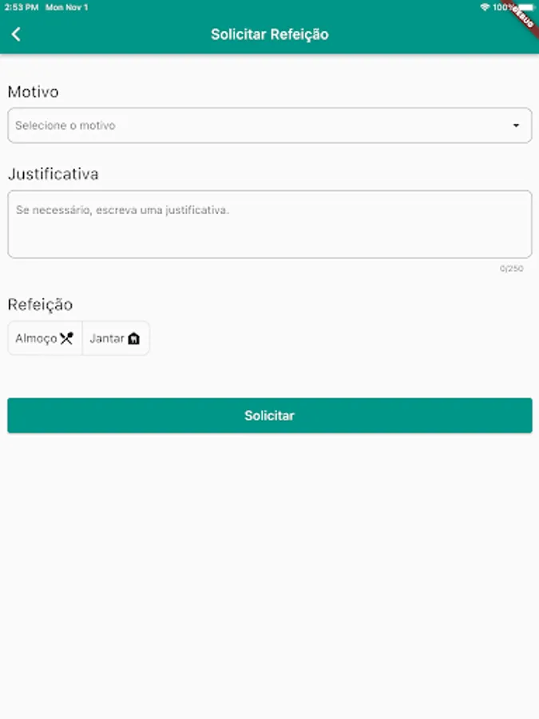539x719 pixels.
Task: Click the fork and spoon Almoço icon
Action: [x=66, y=338]
